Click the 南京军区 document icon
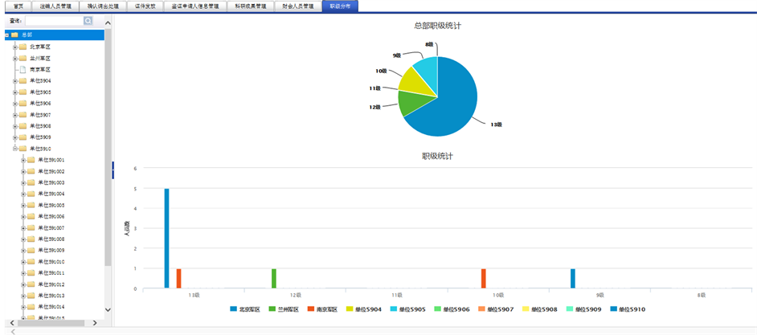757x335 pixels. tap(23, 70)
